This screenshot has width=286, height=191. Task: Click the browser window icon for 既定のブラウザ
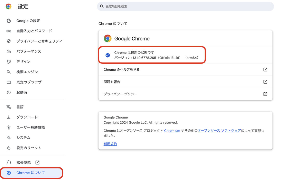(x=8, y=82)
